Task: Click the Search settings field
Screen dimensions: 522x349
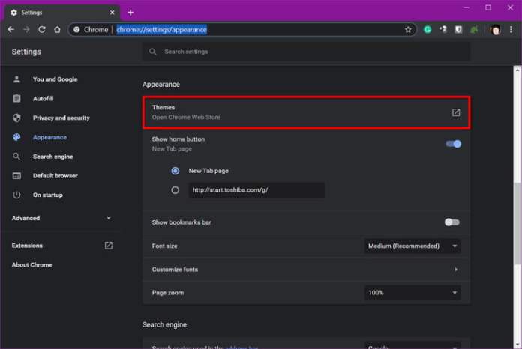Action: (x=306, y=52)
